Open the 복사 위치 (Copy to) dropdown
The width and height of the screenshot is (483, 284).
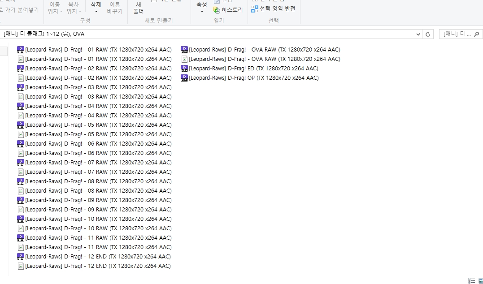74,8
